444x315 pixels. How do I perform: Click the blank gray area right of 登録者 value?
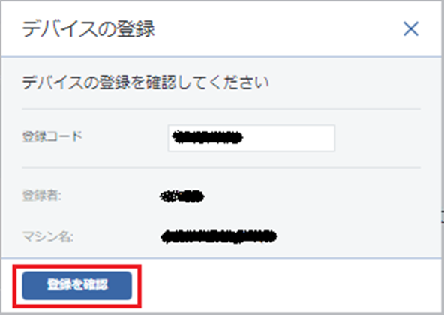pos(311,196)
